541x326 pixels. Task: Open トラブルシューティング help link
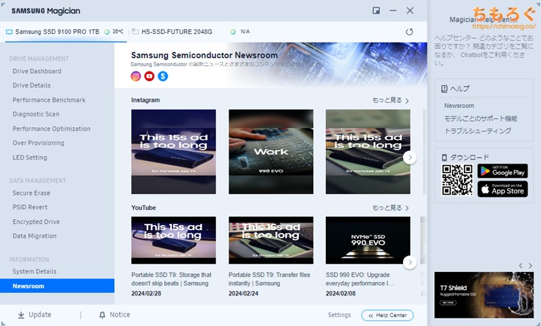[x=477, y=131]
